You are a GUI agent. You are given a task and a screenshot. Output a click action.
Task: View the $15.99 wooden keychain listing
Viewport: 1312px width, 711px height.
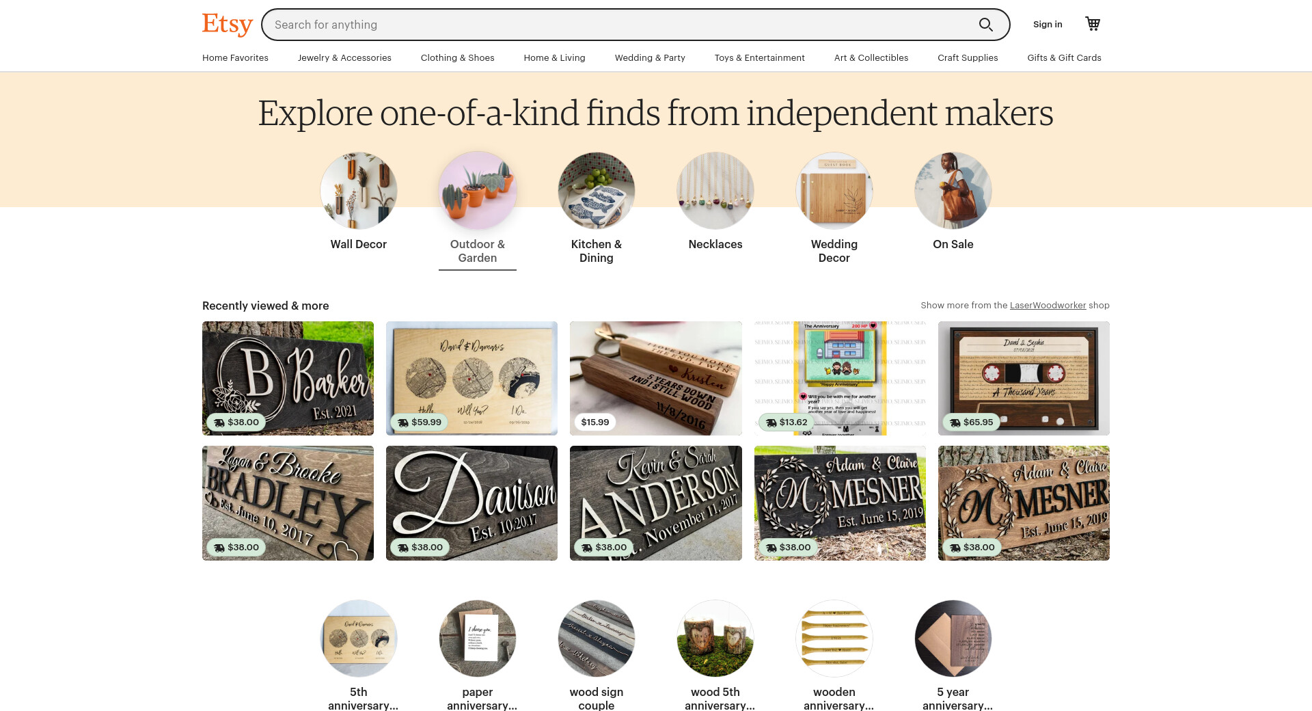(x=656, y=378)
